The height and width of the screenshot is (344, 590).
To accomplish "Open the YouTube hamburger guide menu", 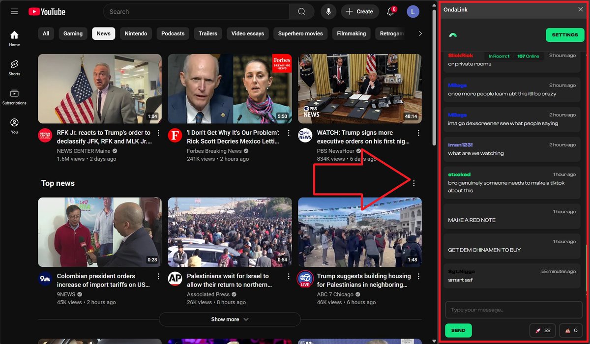I will tap(14, 11).
